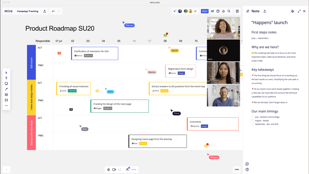
Task: Expand the +3 collaborators list
Action: click(195, 11)
